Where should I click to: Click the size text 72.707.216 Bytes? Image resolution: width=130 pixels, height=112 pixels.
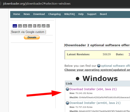(x=84, y=107)
